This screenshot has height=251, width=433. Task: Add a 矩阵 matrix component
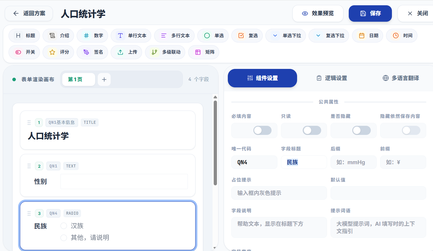(x=204, y=52)
